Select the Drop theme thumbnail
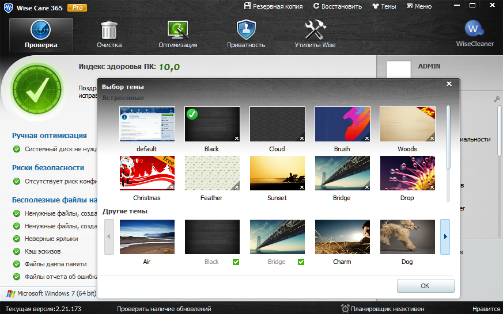The image size is (503, 314). pyautogui.click(x=407, y=173)
